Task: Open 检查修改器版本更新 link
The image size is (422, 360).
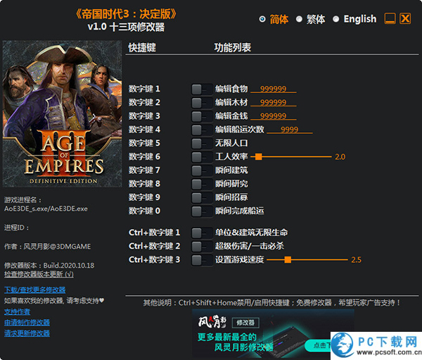Action: coord(39,274)
